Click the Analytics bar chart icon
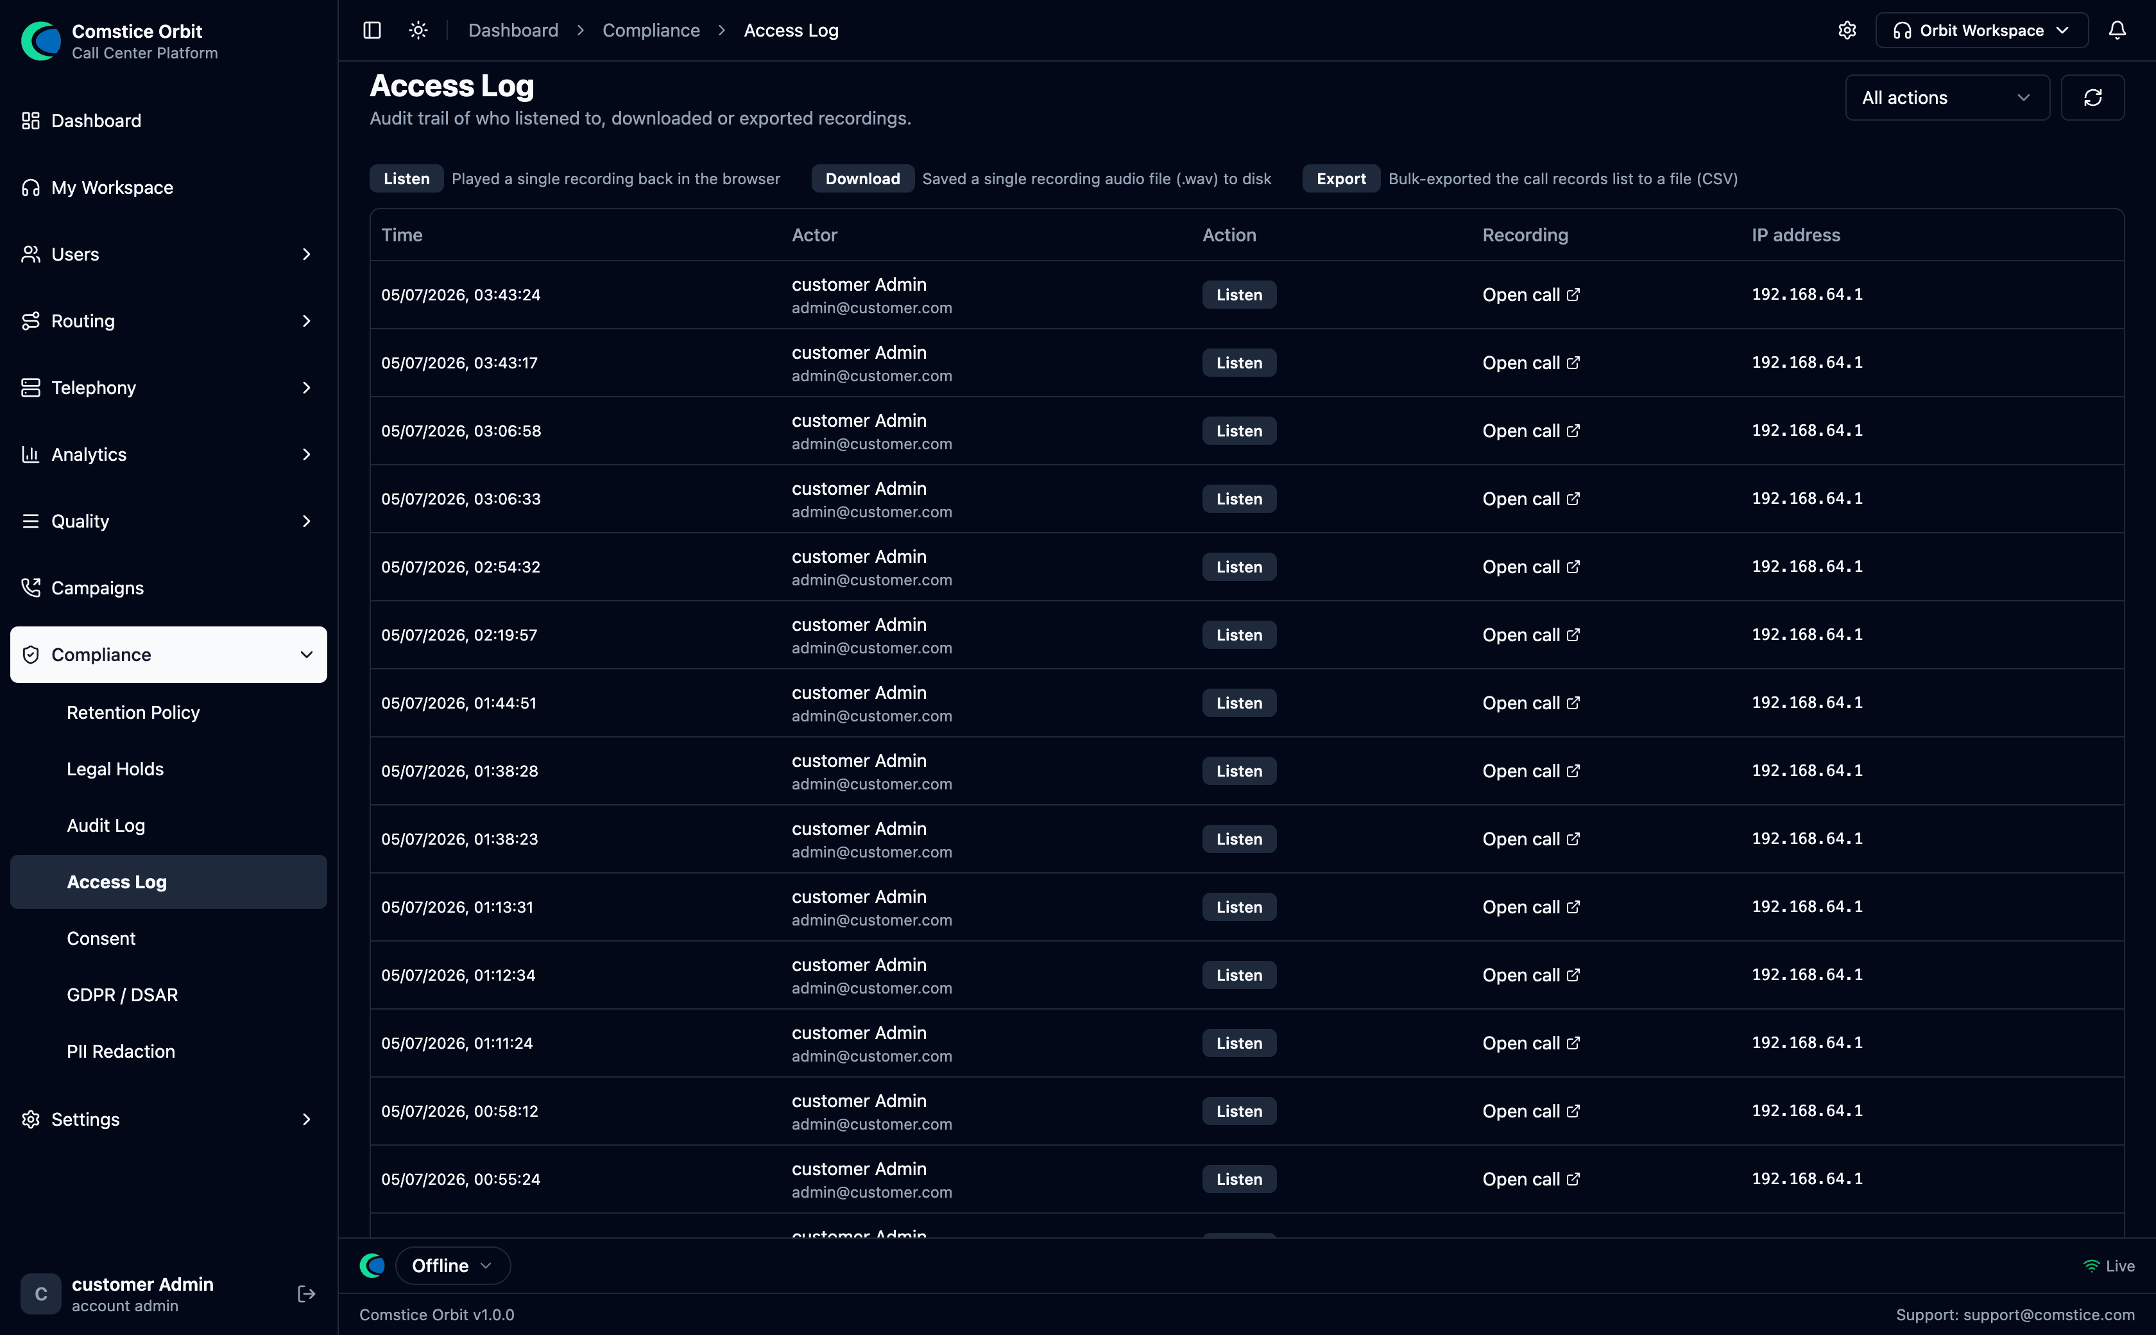2156x1335 pixels. (31, 454)
